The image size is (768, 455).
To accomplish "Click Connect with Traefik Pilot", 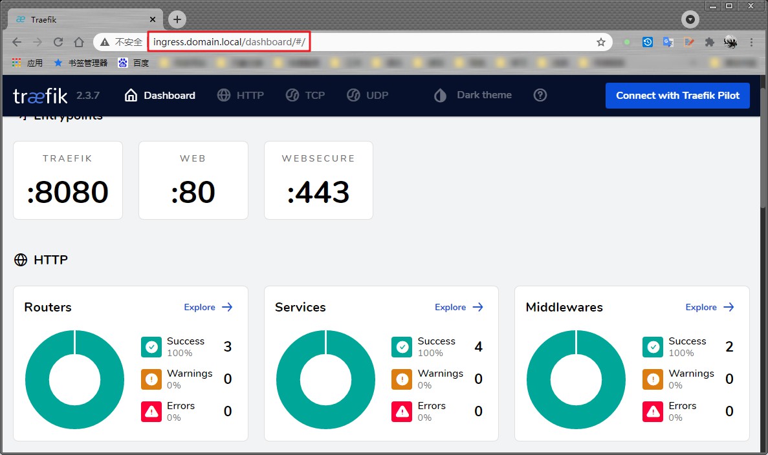I will click(677, 96).
